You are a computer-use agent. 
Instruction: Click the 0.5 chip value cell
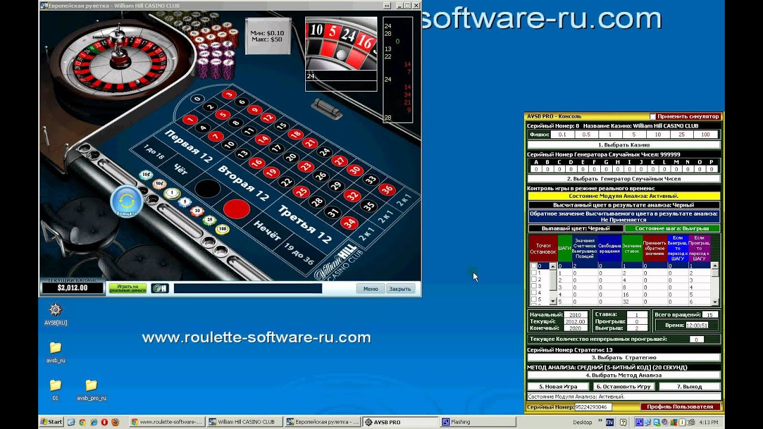587,135
